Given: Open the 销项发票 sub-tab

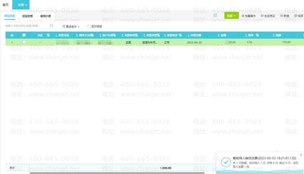Looking at the screenshot, I should coord(10,16).
